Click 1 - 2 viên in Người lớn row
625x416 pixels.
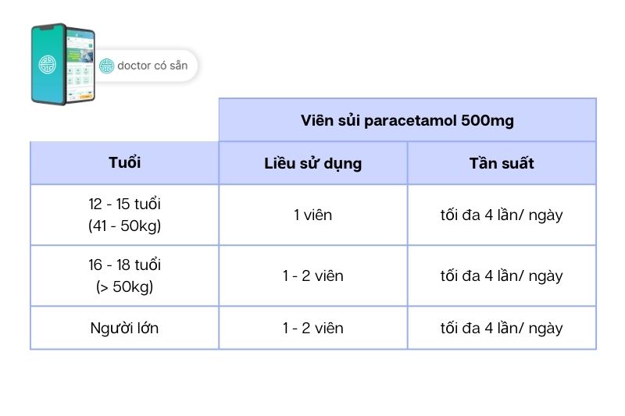point(312,328)
